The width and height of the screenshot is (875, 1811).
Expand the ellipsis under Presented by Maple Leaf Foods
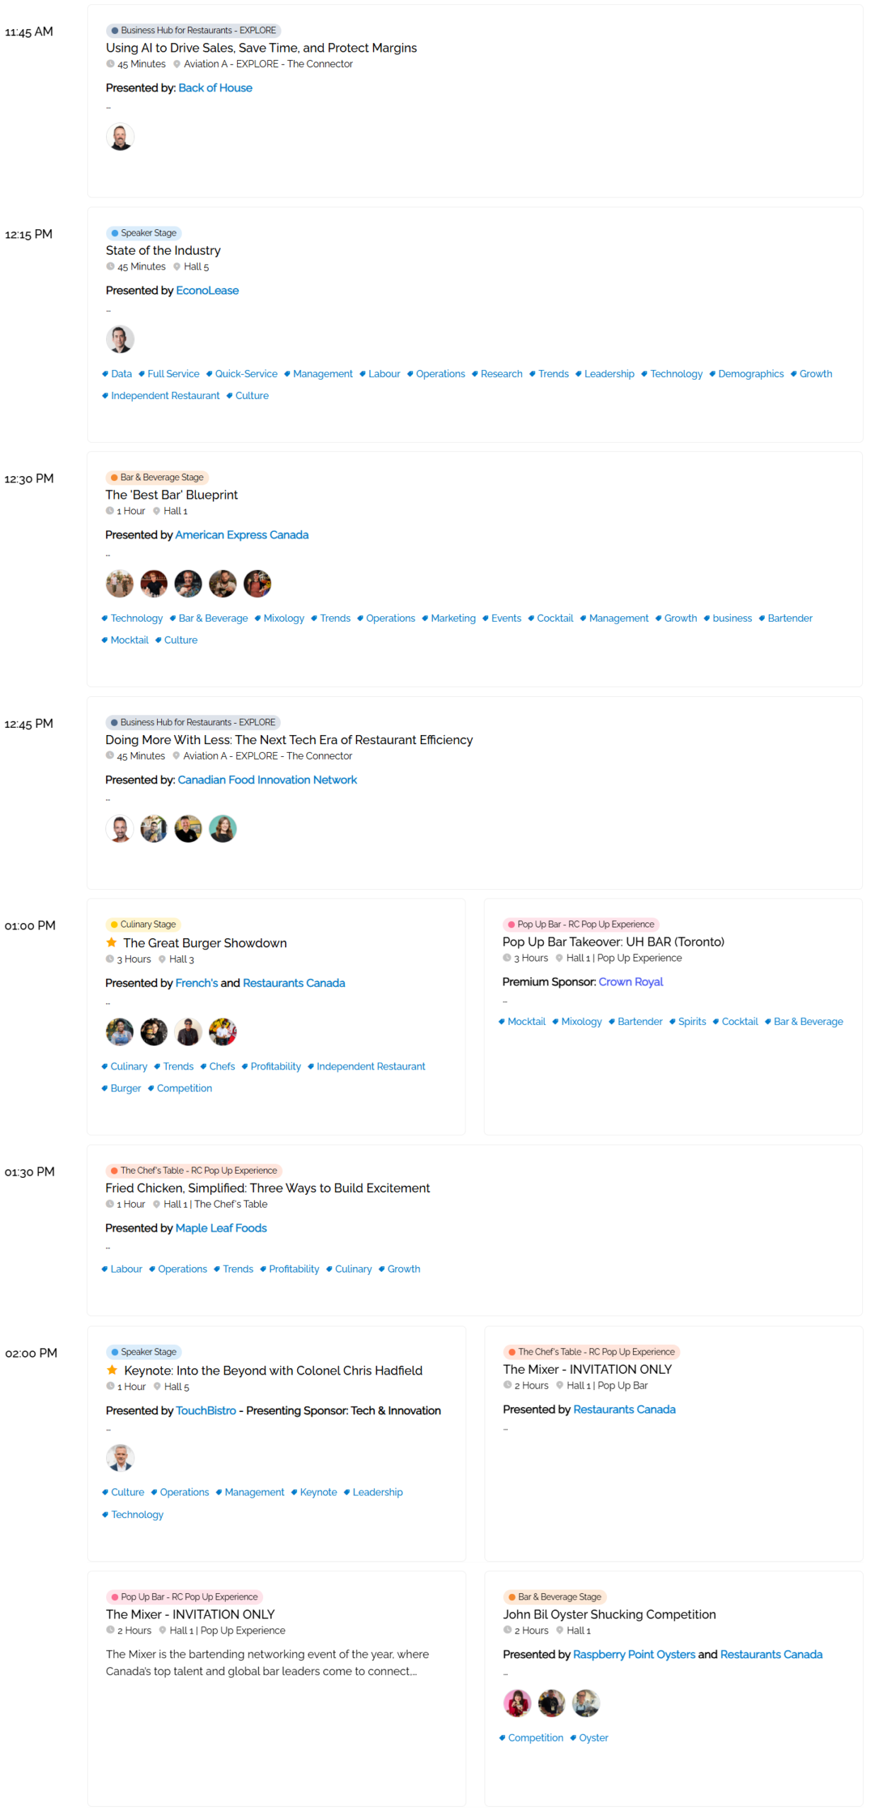(x=108, y=1248)
